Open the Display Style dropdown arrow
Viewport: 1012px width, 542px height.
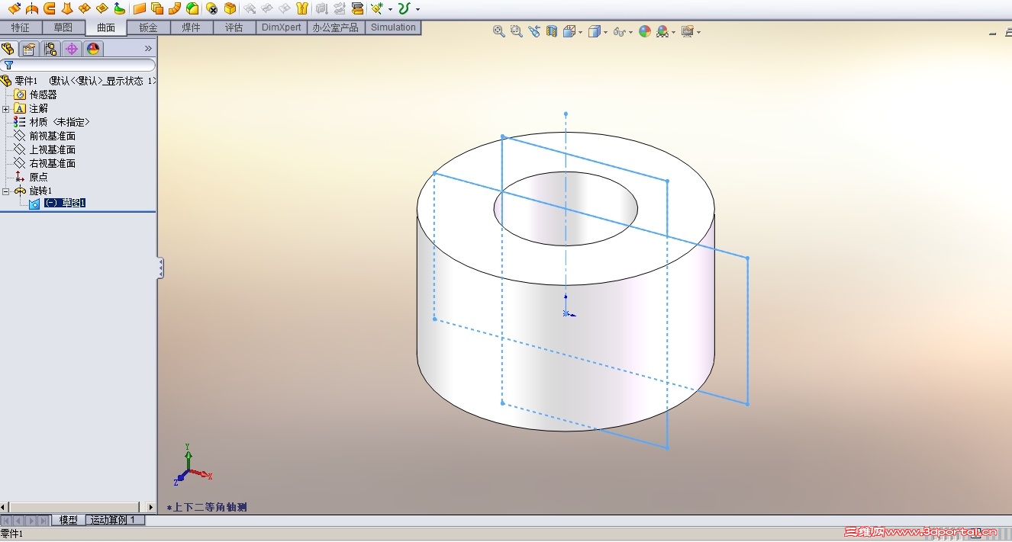(x=604, y=32)
